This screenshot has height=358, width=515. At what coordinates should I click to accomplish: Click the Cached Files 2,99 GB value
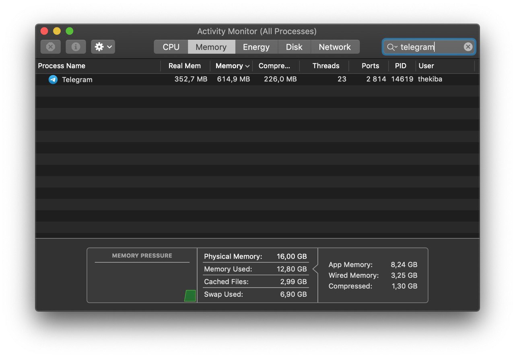point(294,282)
